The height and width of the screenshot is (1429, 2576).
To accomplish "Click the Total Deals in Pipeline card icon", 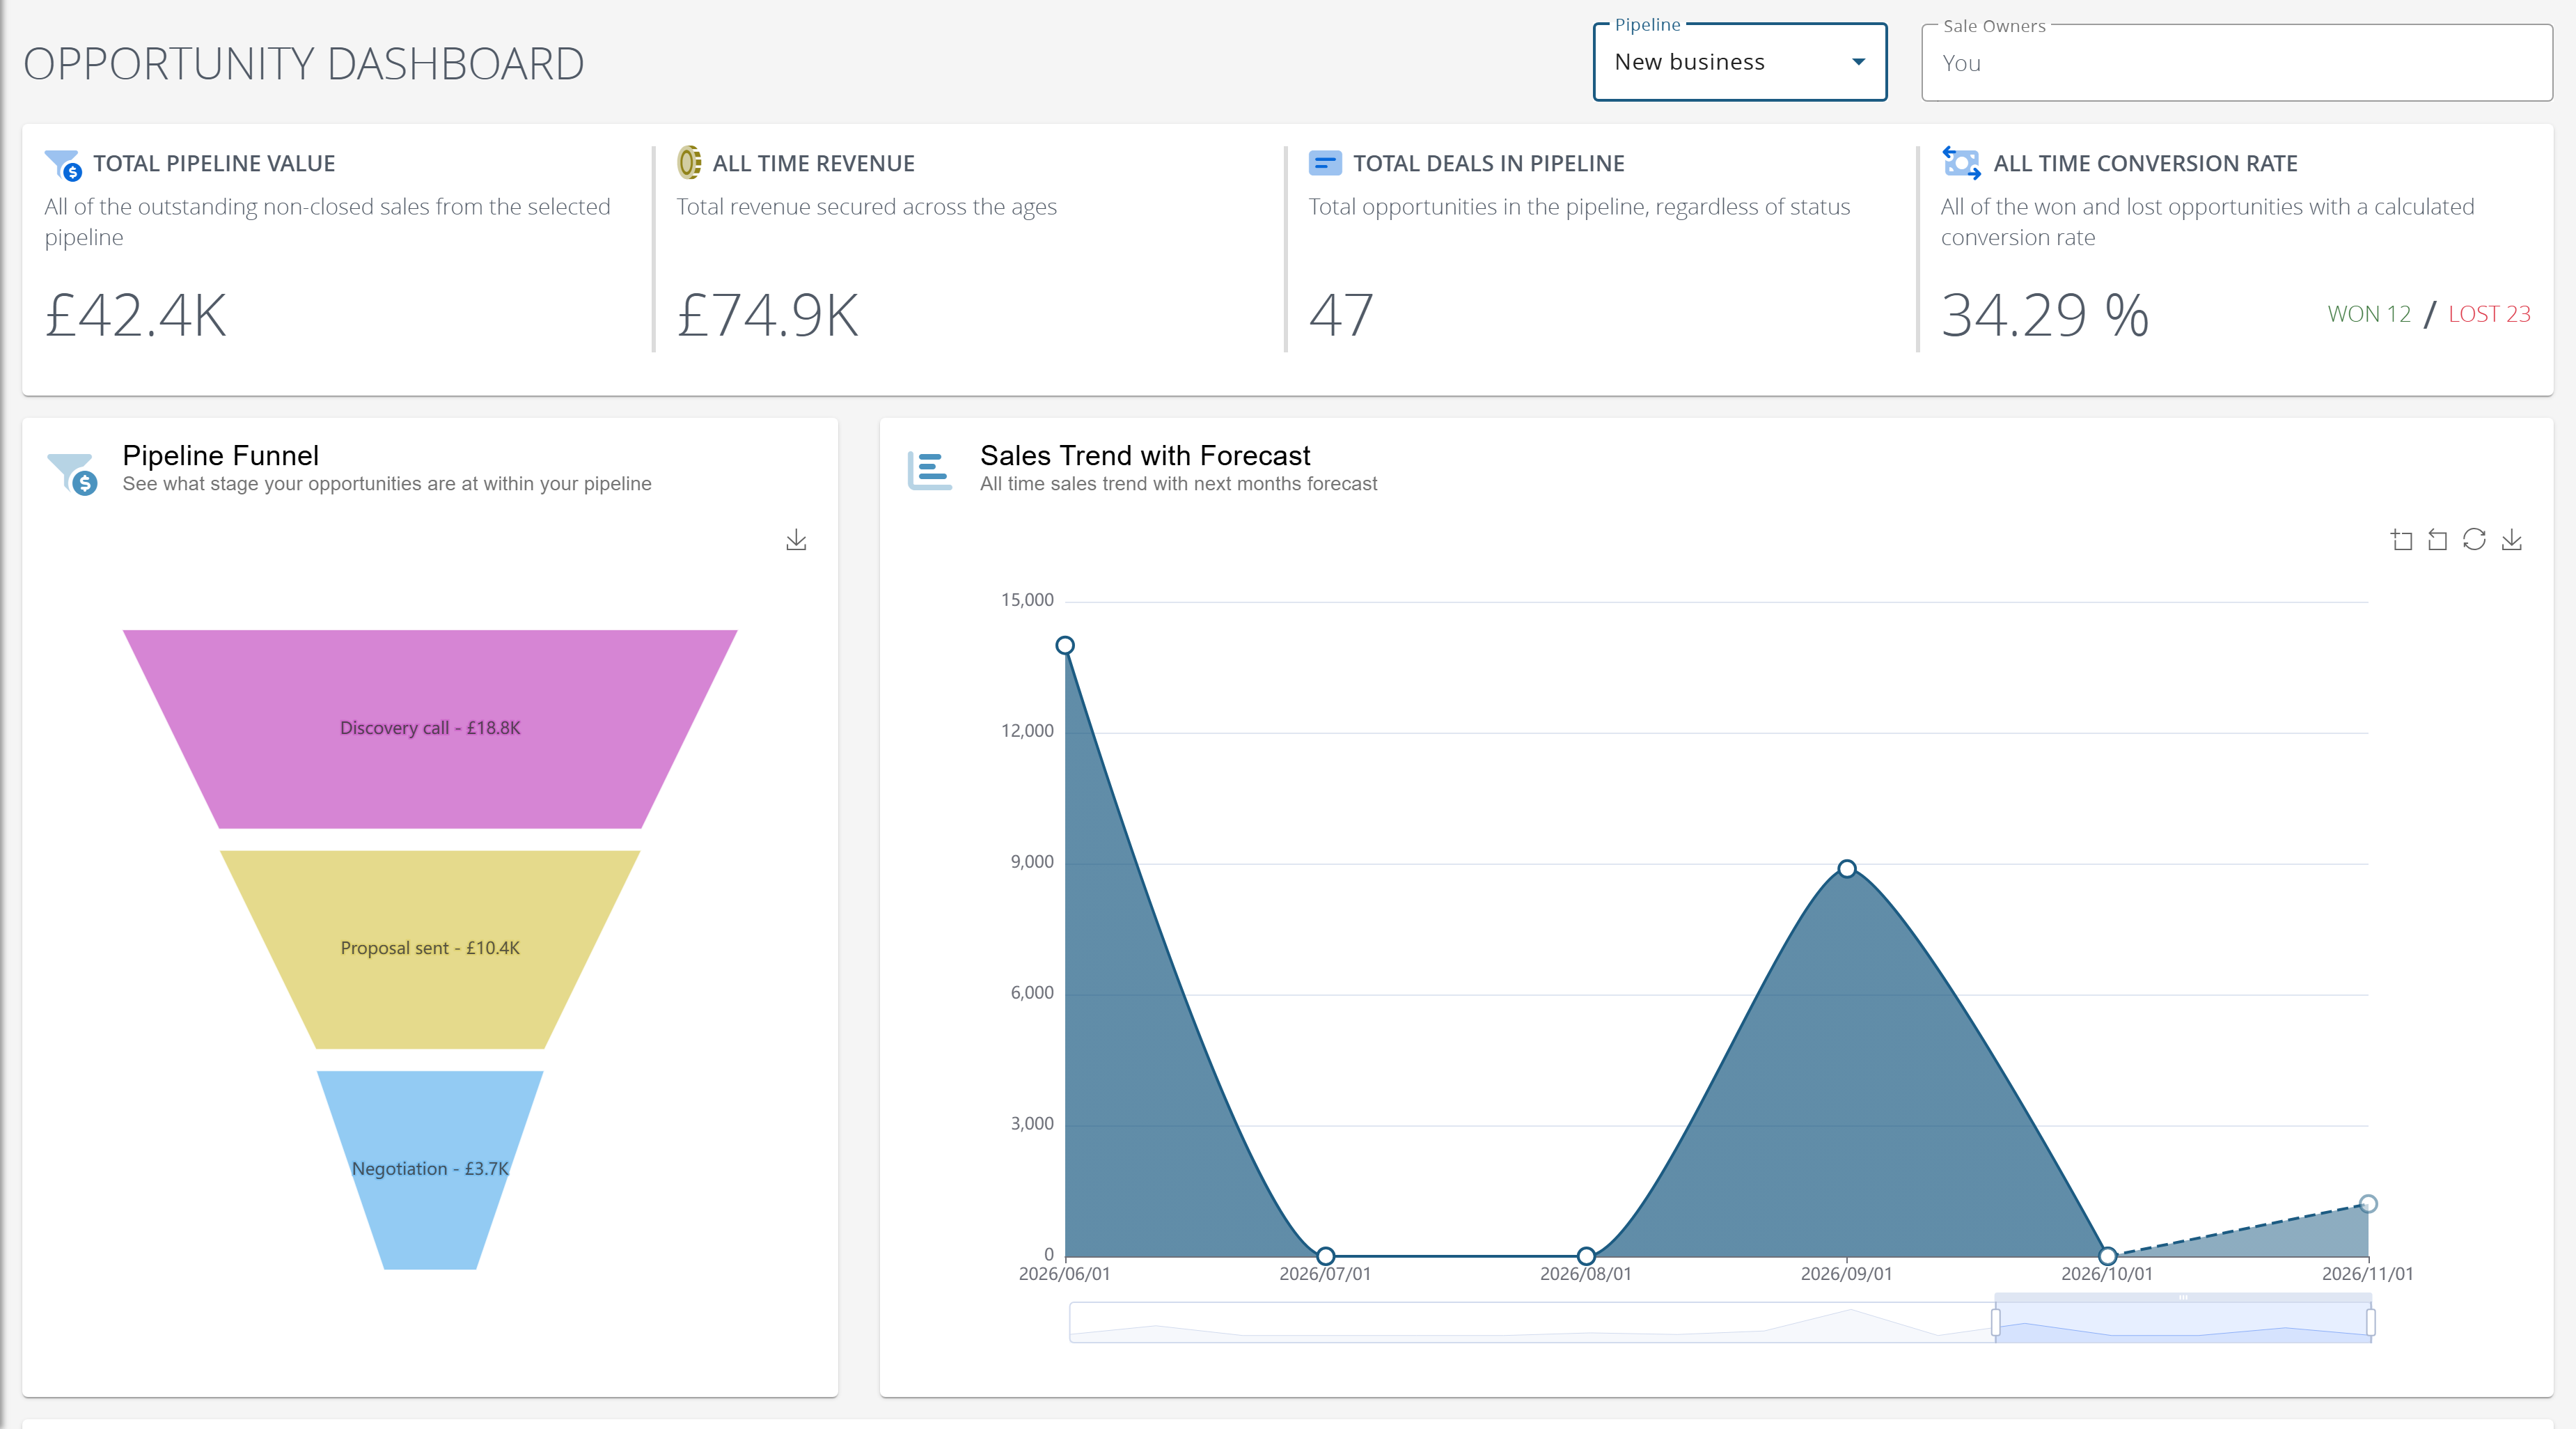I will tap(1325, 162).
